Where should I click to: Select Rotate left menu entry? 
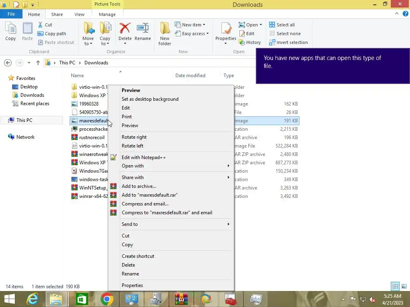tap(132, 146)
